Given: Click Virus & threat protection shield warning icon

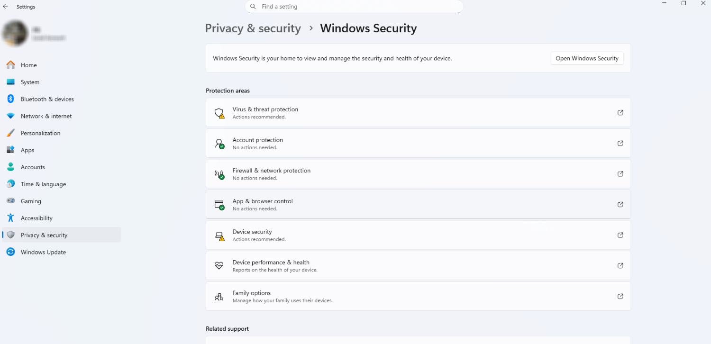Looking at the screenshot, I should point(219,113).
